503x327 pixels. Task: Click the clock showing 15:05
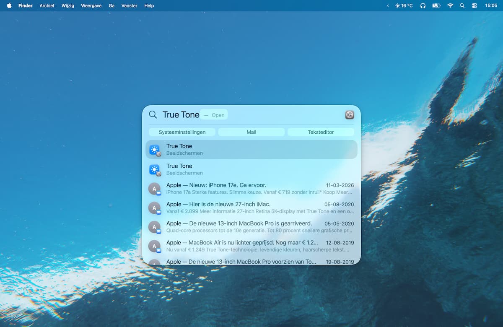click(x=491, y=5)
